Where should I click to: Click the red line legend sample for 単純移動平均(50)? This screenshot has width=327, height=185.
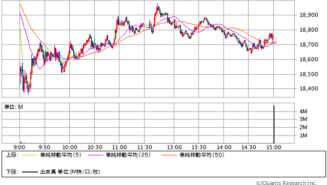[169, 155]
